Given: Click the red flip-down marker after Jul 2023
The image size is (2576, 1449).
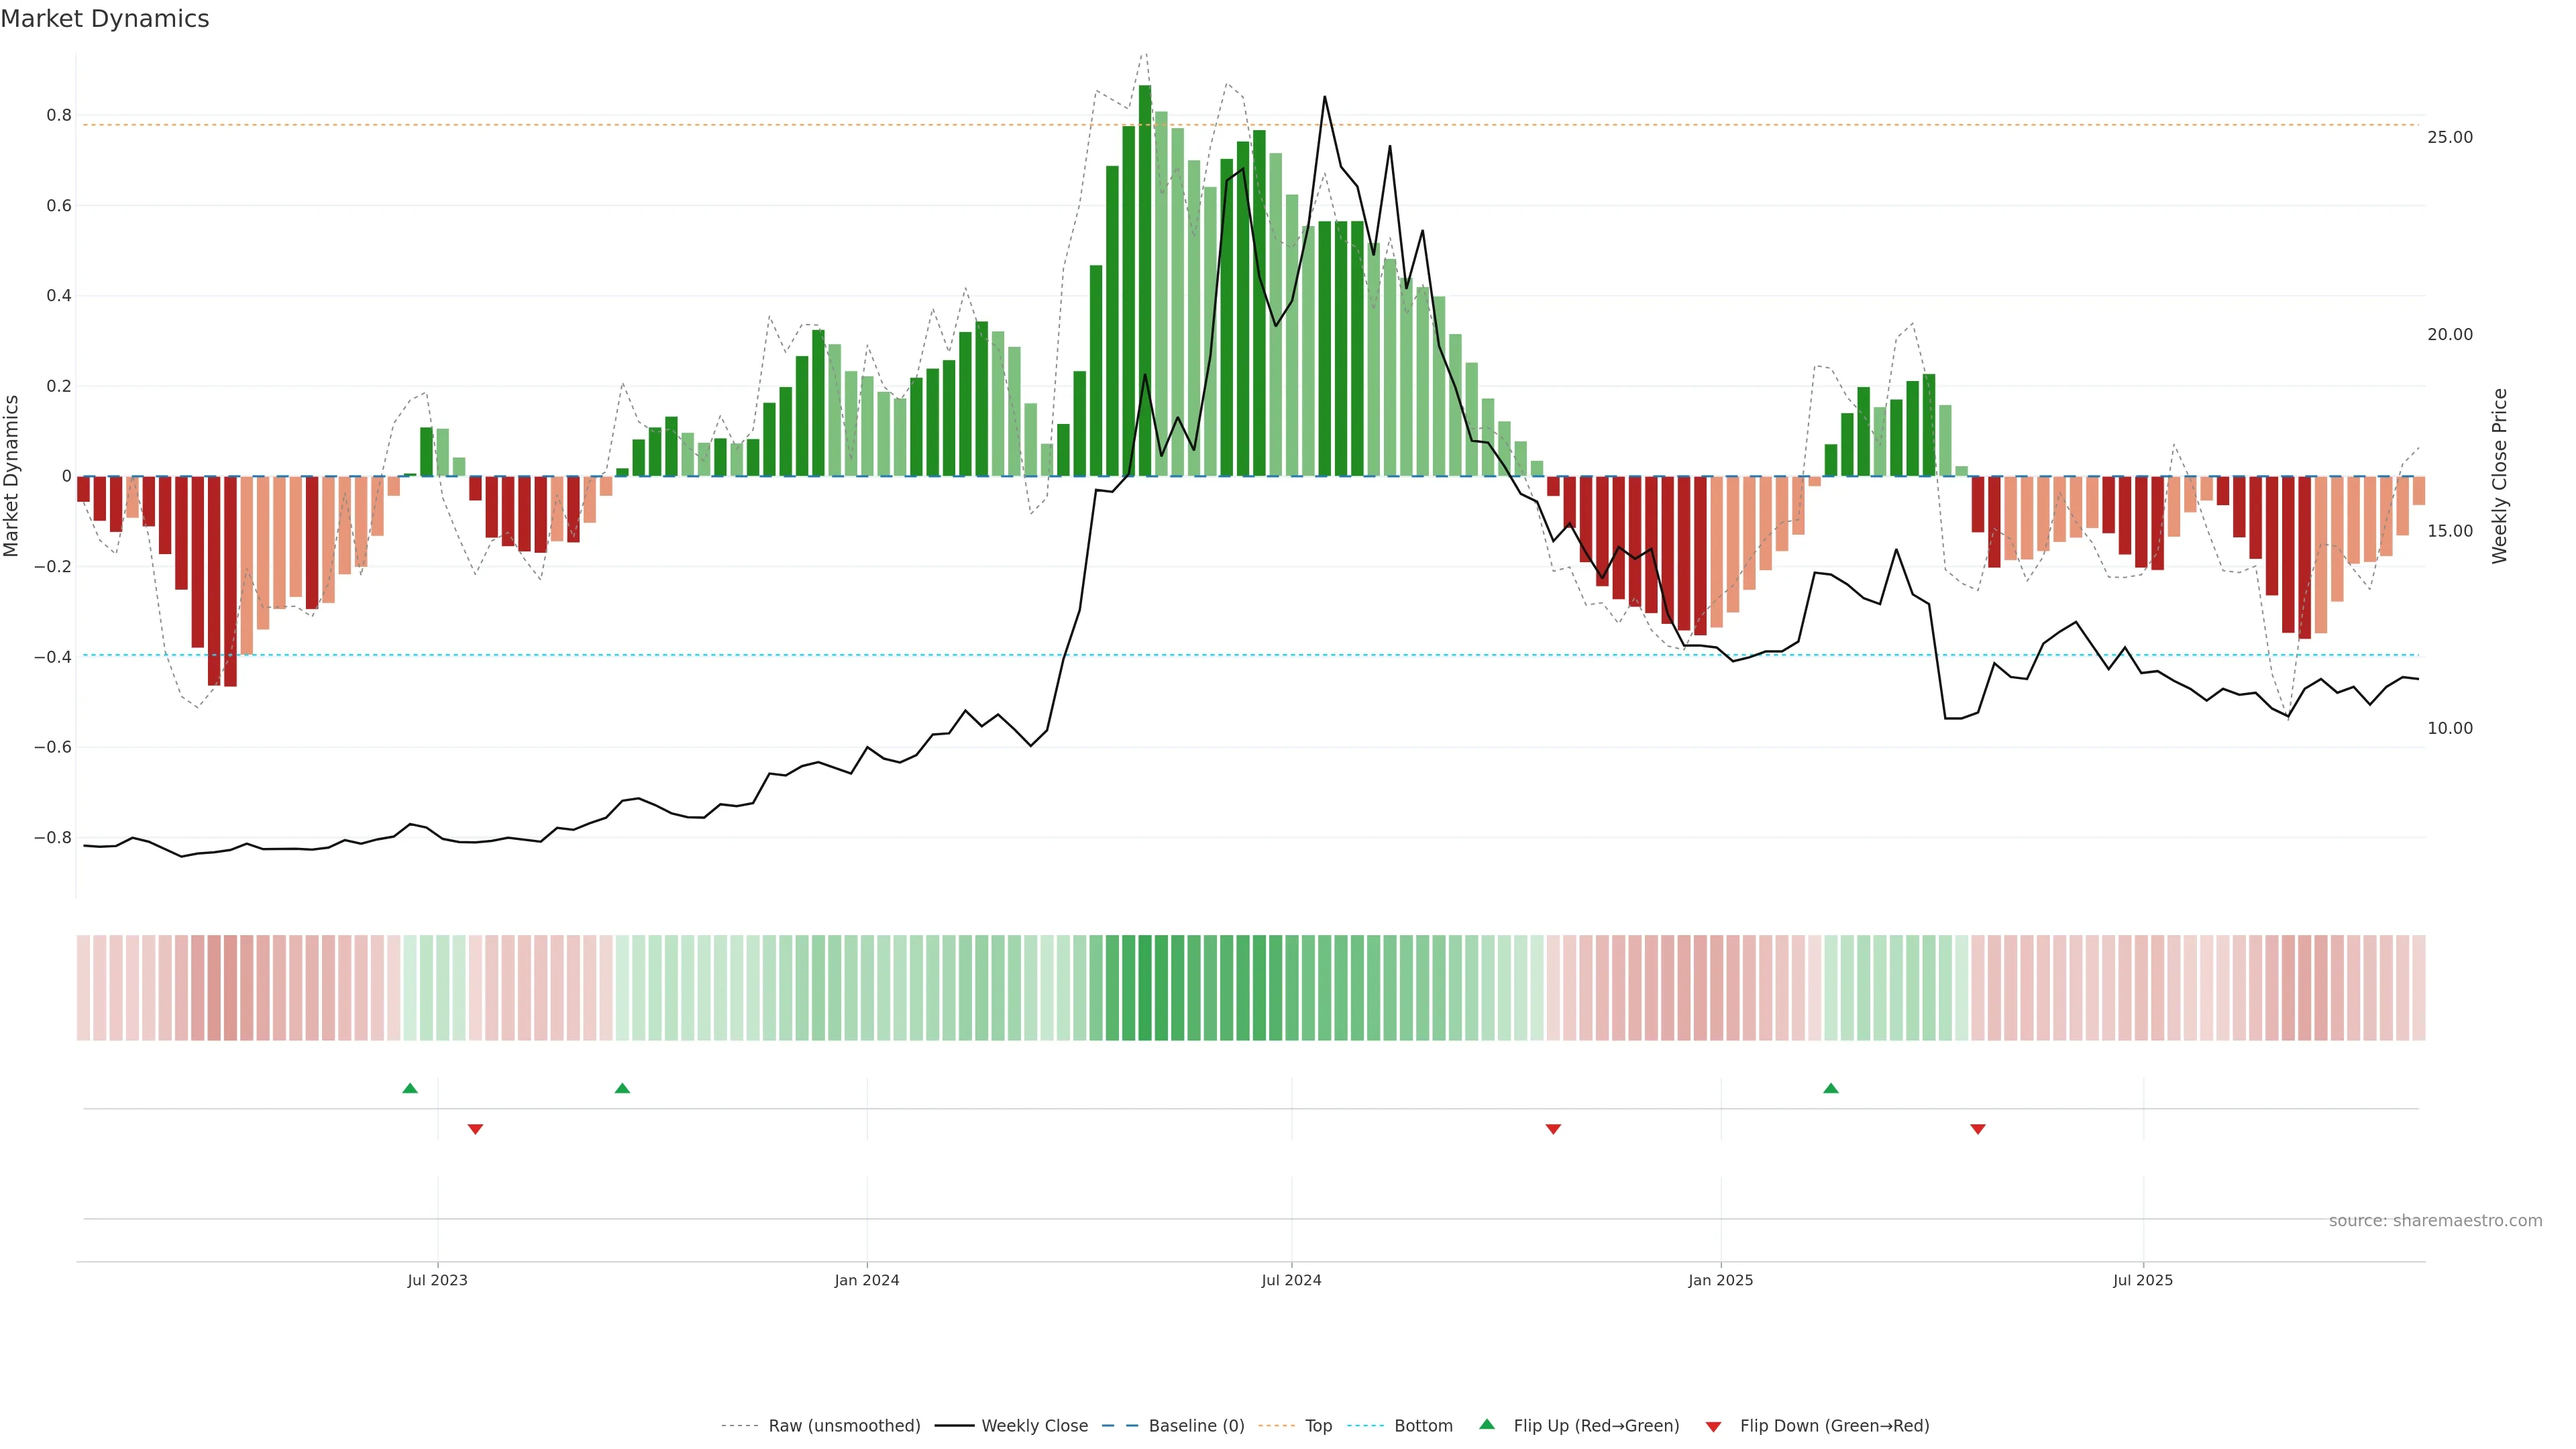Looking at the screenshot, I should 475,1129.
